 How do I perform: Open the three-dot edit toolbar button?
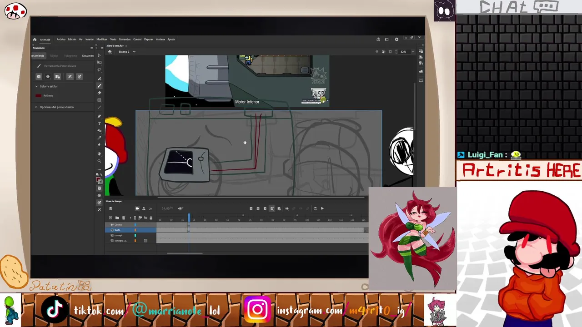click(99, 169)
